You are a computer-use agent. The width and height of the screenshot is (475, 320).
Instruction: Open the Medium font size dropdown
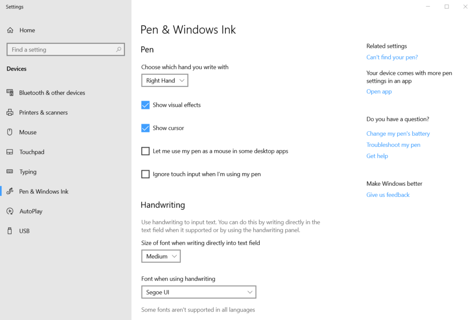[161, 256]
